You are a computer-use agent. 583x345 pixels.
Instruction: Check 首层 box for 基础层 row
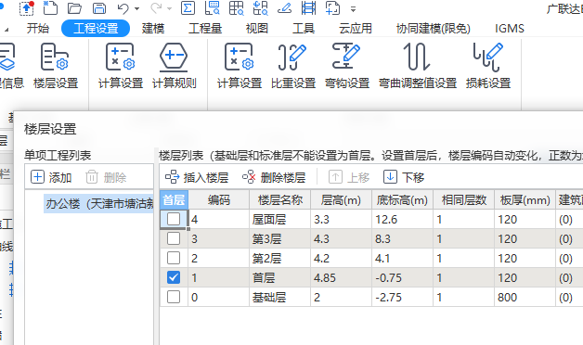174,297
